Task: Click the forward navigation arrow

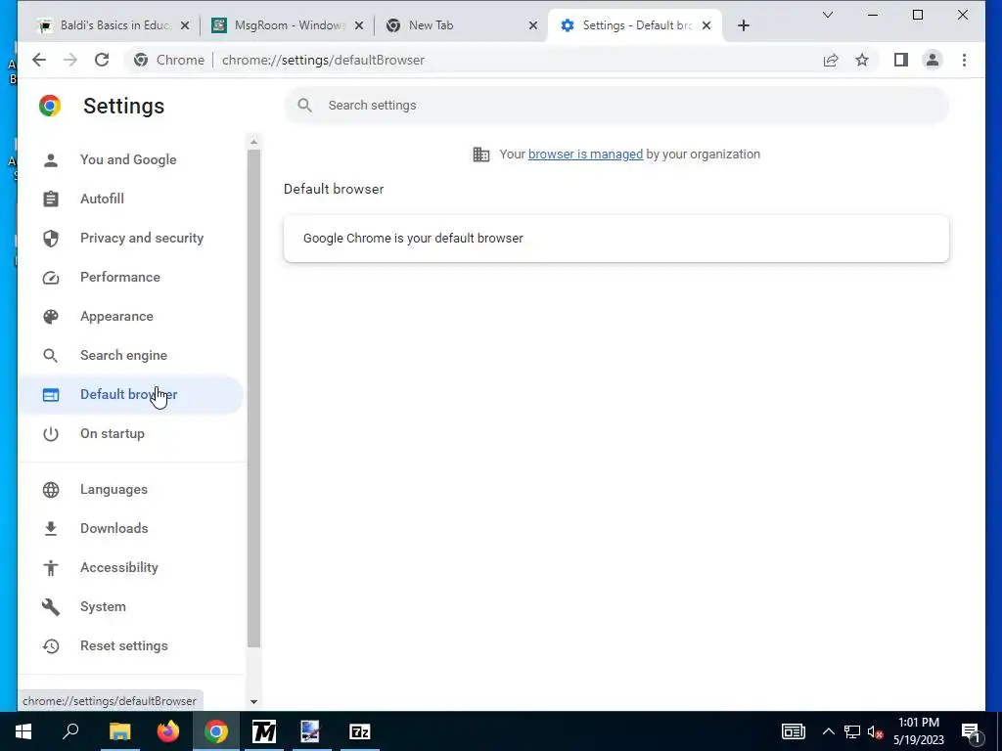Action: tap(70, 60)
